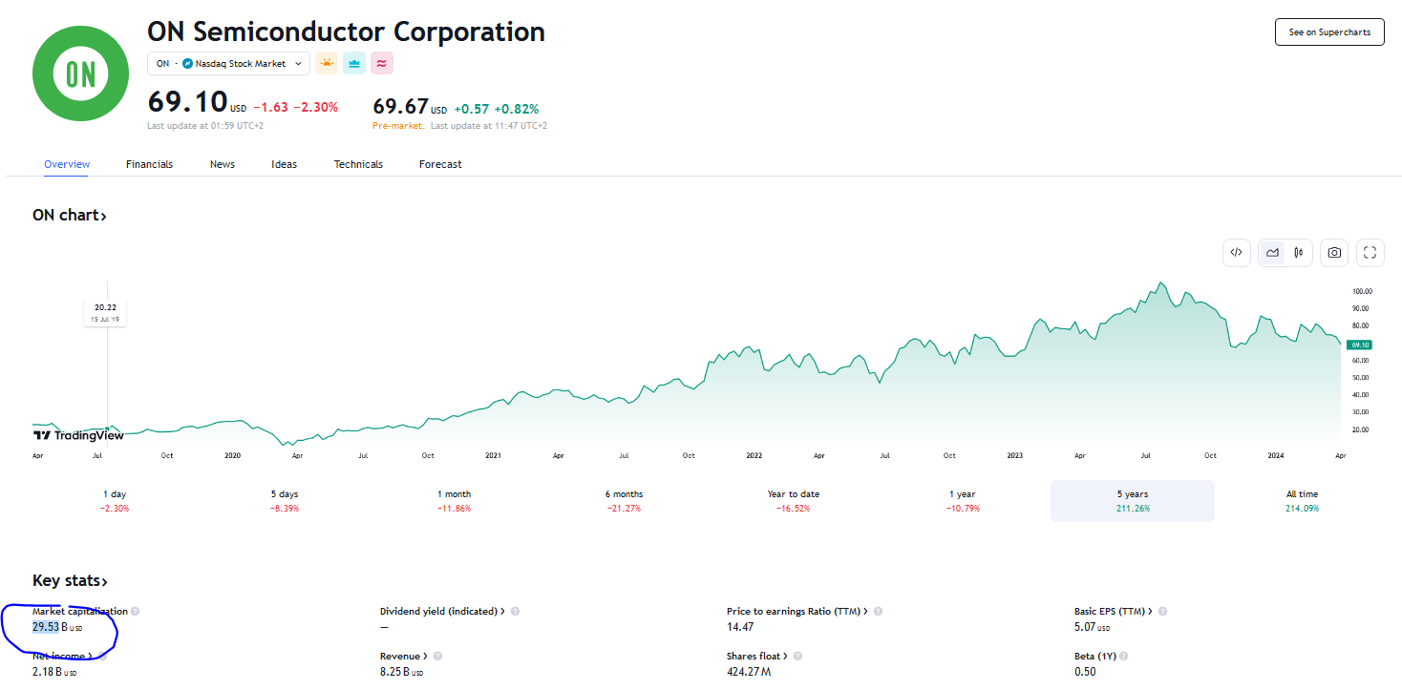Open Shares float details link
Viewport: 1402px width, 690px height.
pyautogui.click(x=757, y=657)
